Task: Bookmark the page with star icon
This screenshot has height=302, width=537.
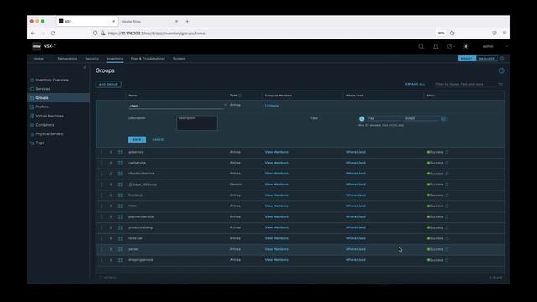Action: point(451,34)
